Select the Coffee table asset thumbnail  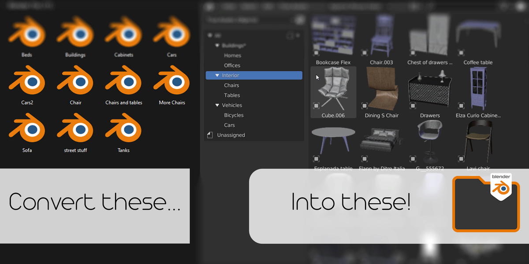pos(478,35)
